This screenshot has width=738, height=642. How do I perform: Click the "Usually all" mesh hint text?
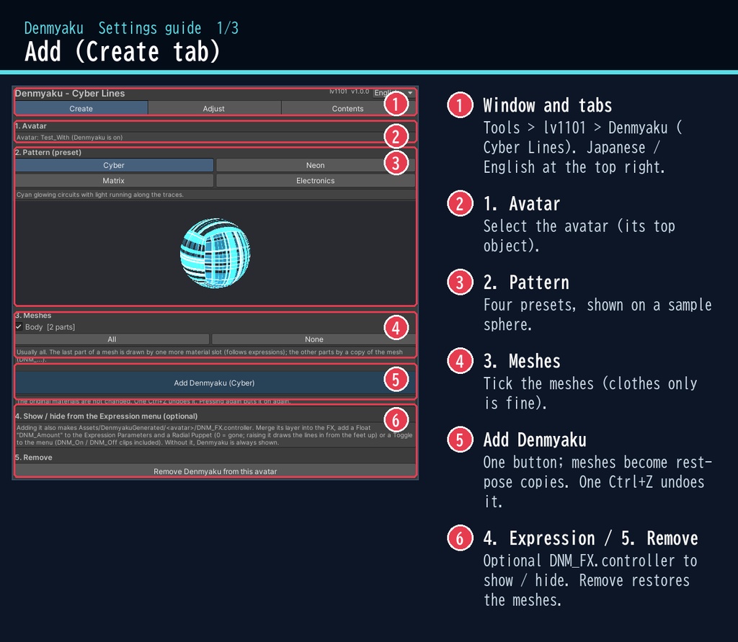point(210,355)
